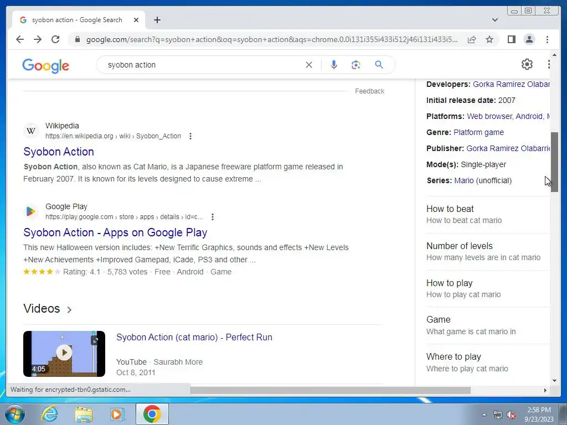Screen dimensions: 567x425
Task: Show hidden system tray icons
Action: coord(484,414)
